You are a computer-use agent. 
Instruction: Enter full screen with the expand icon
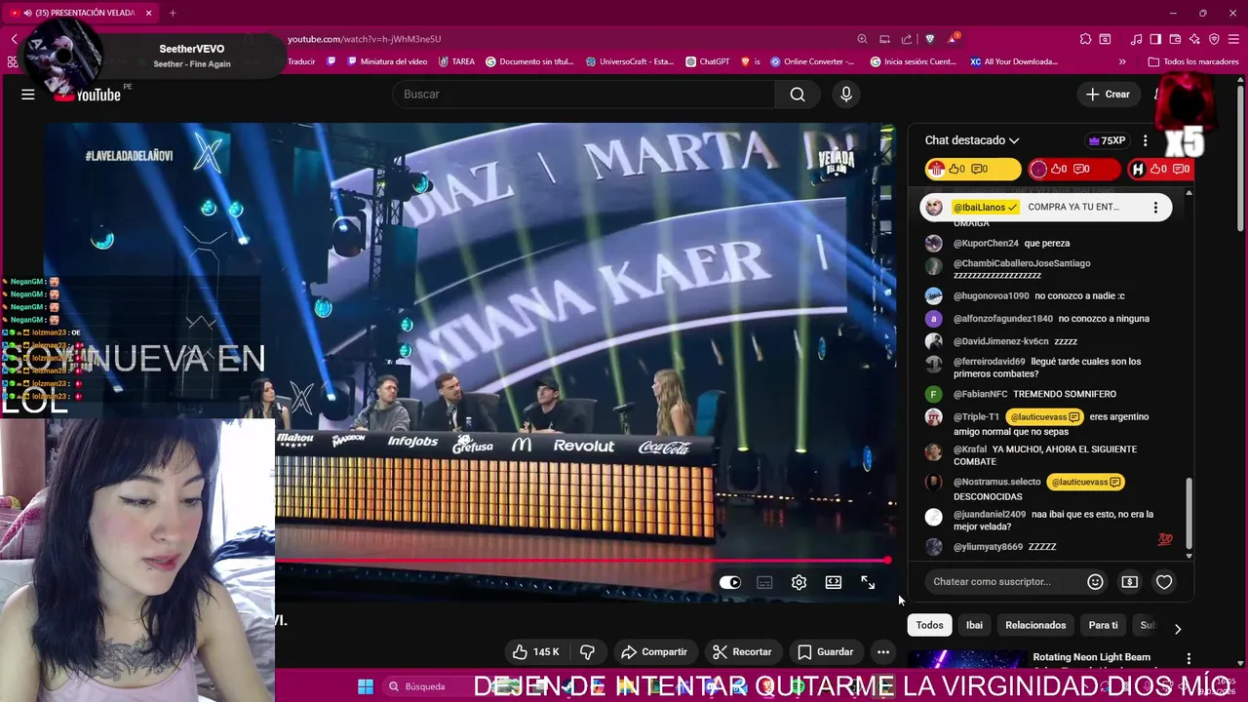(x=868, y=582)
